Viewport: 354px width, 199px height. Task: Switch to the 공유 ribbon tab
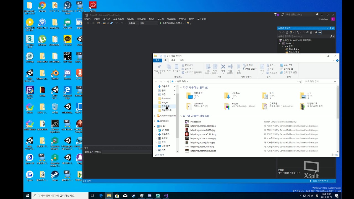(x=173, y=60)
